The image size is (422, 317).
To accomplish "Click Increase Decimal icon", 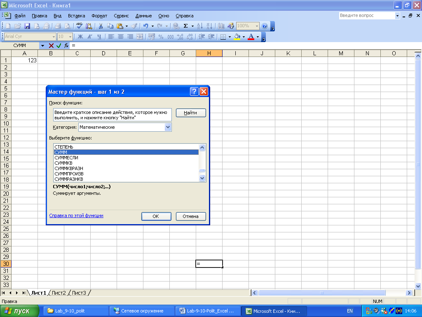I will click(180, 36).
